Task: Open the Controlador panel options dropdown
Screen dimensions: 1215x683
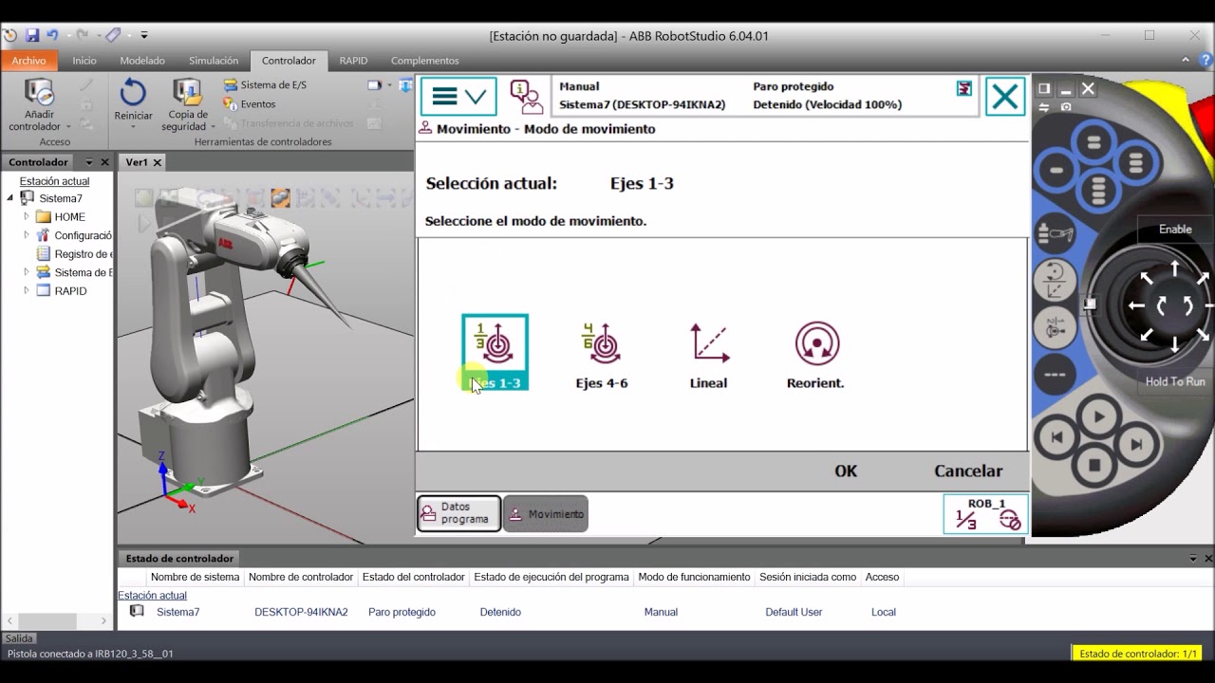Action: click(89, 162)
